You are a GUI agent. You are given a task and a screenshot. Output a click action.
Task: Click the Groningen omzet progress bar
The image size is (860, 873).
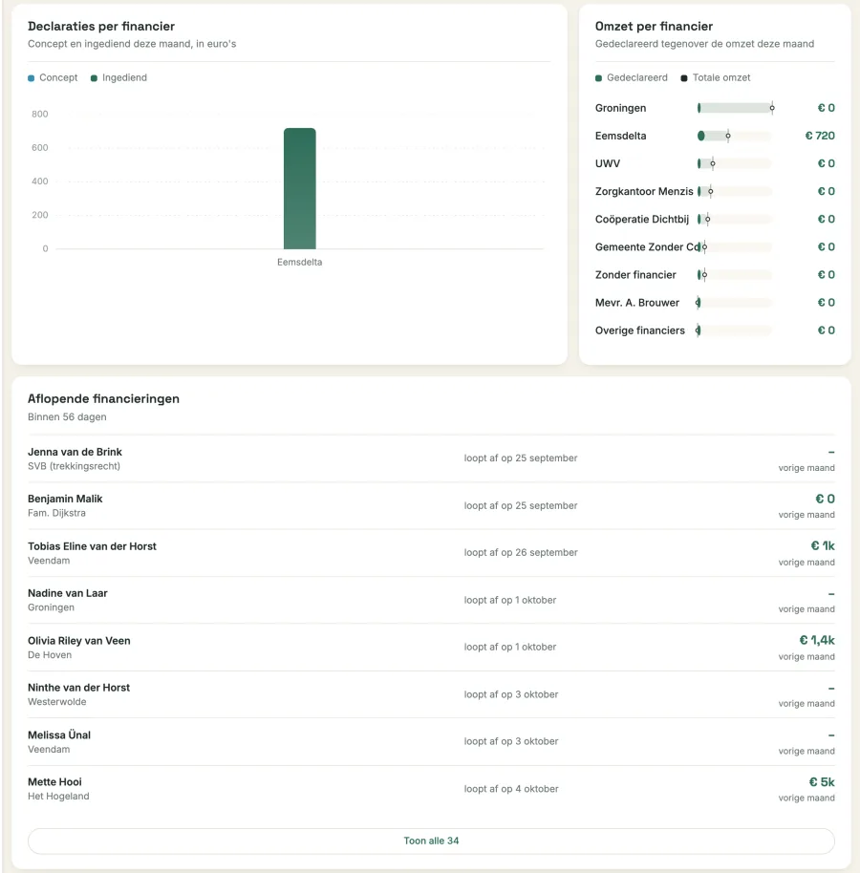tap(735, 108)
